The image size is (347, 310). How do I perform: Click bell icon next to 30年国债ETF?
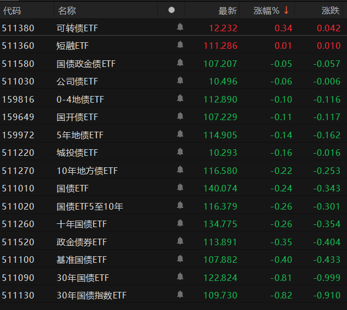click(180, 277)
